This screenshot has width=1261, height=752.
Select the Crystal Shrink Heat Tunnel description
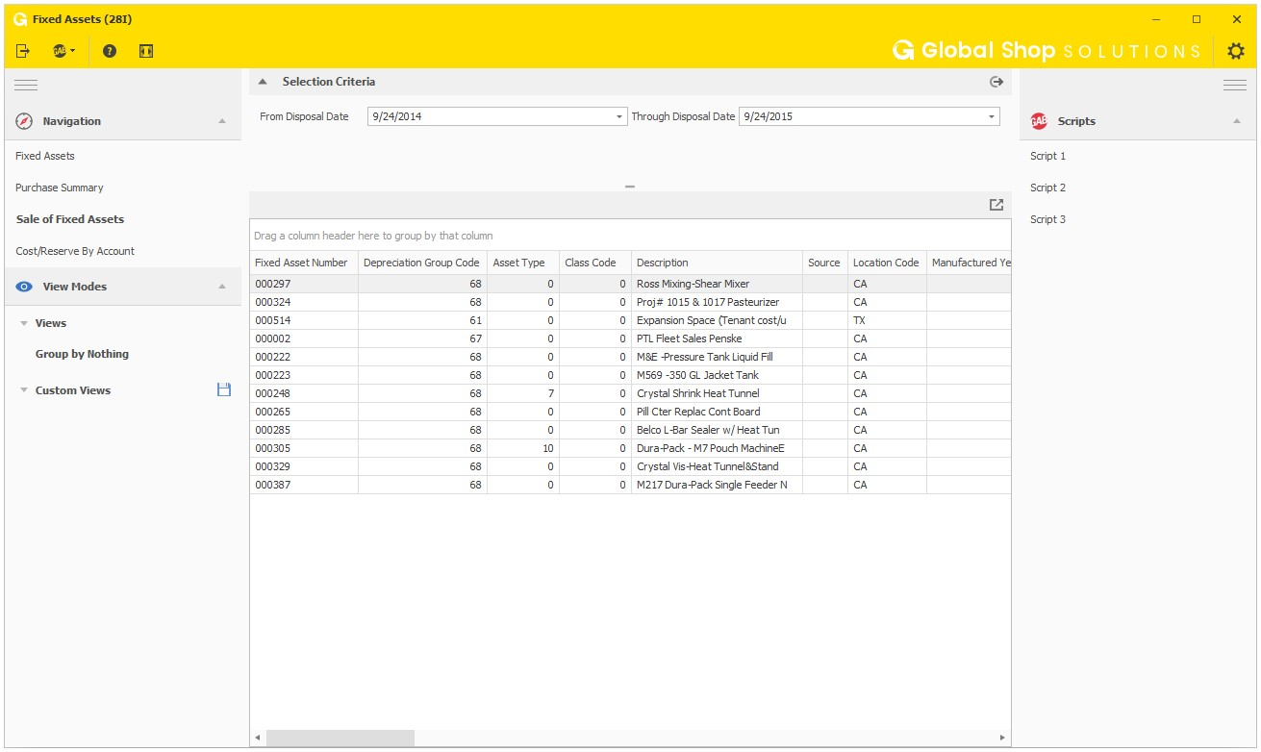[717, 393]
